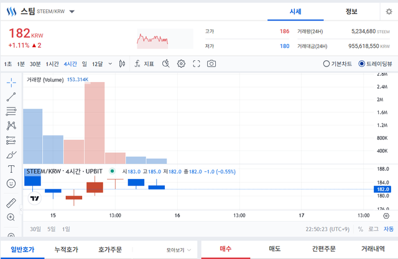
Task: Click the 955,618,550 KRW trade amount
Action: [x=369, y=46]
